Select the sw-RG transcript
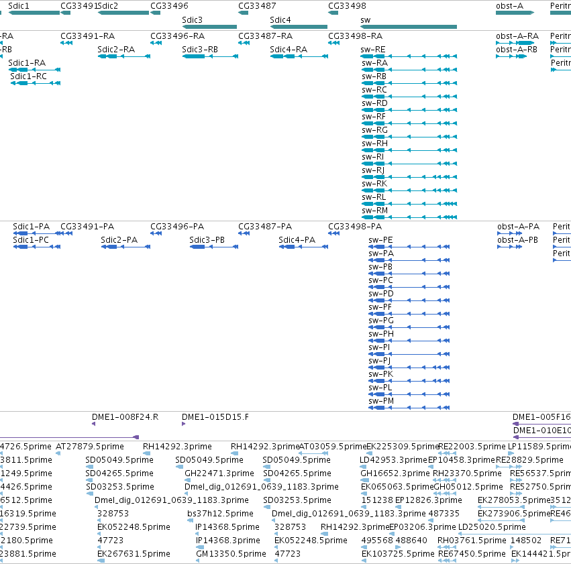The width and height of the screenshot is (571, 564). (409, 137)
